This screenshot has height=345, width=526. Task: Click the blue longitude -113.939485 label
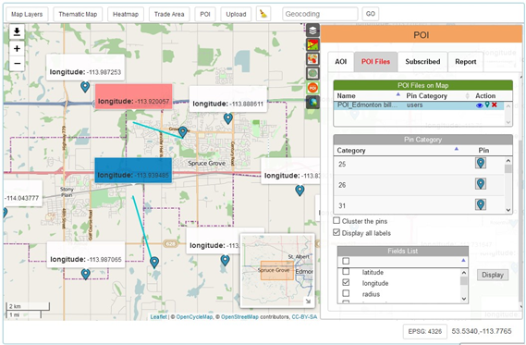coord(133,170)
